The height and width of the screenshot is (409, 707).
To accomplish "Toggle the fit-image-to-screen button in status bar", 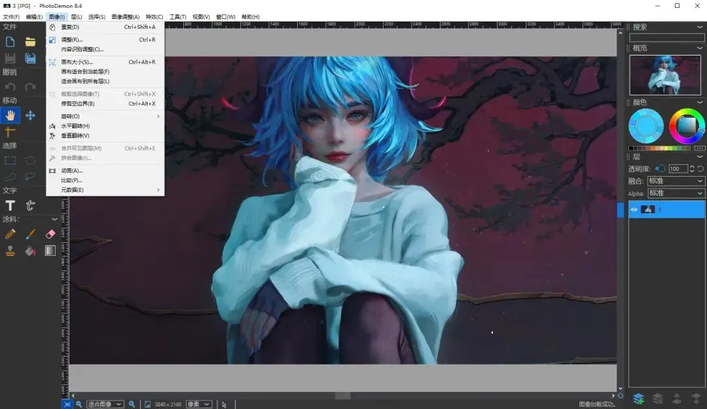I will coord(67,404).
